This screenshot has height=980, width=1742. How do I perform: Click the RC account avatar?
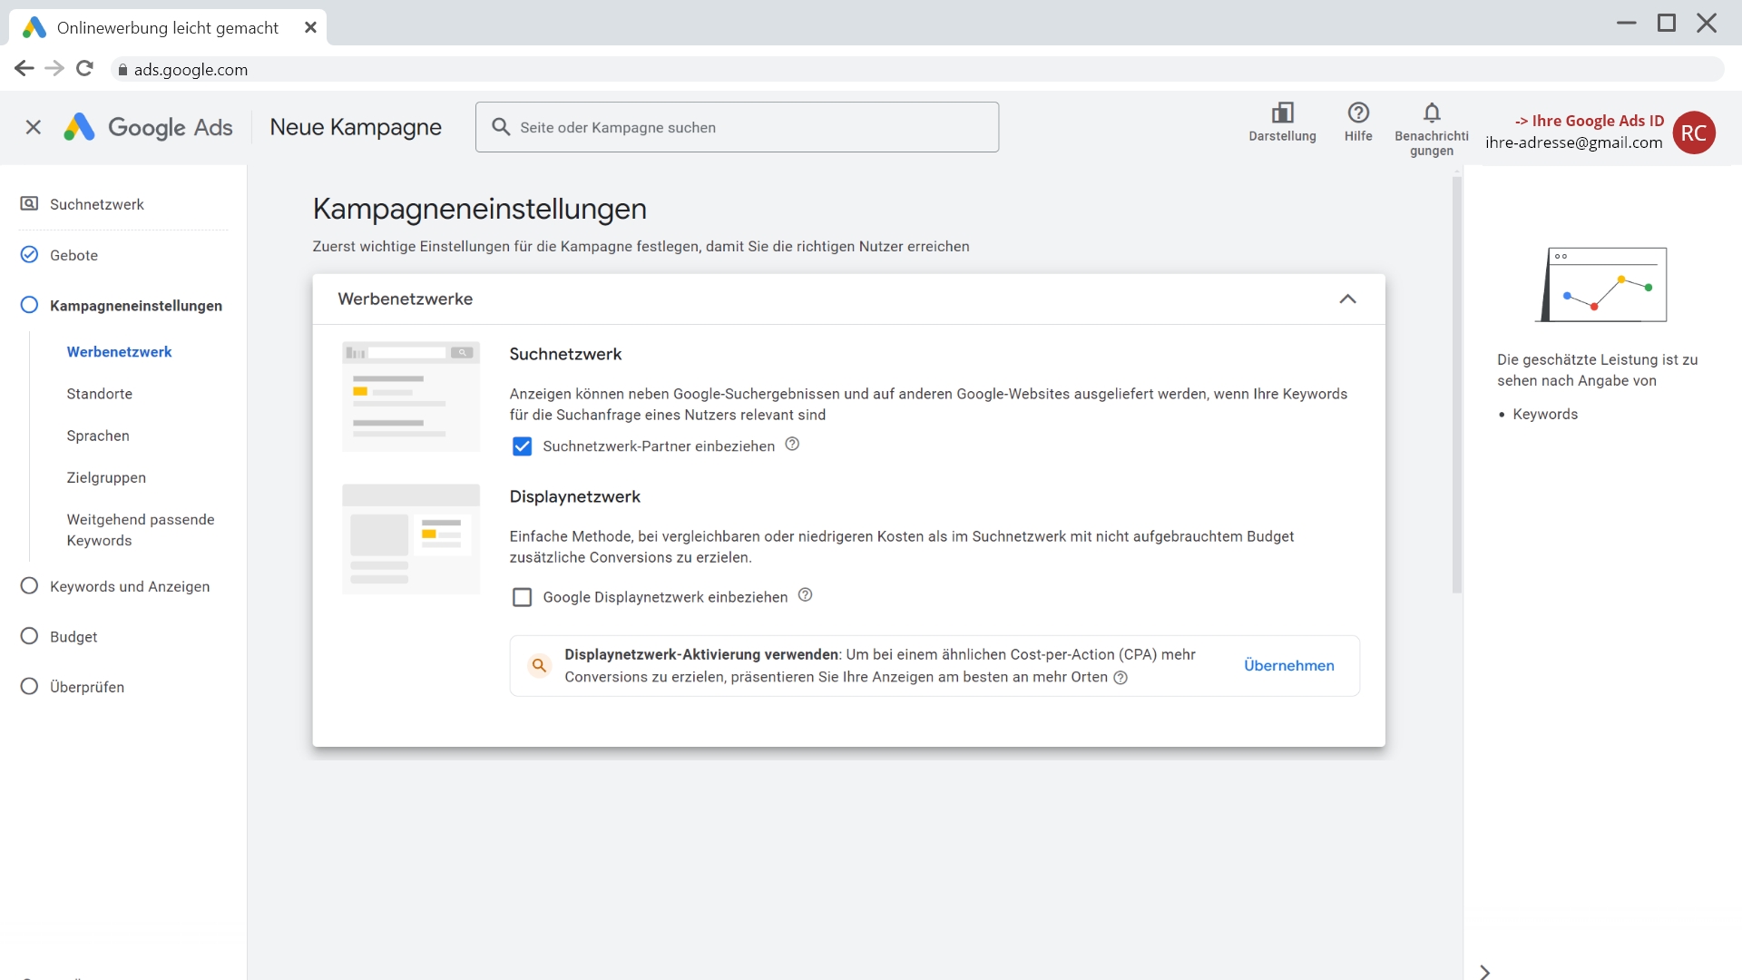(x=1693, y=133)
